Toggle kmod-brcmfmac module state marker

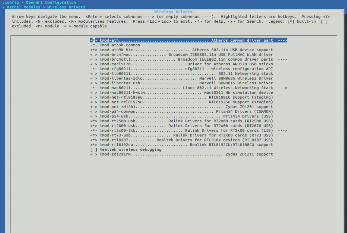coord(94,55)
